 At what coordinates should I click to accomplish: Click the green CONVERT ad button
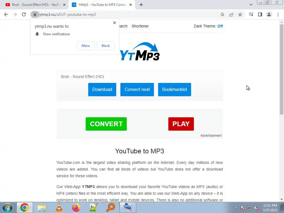click(106, 124)
